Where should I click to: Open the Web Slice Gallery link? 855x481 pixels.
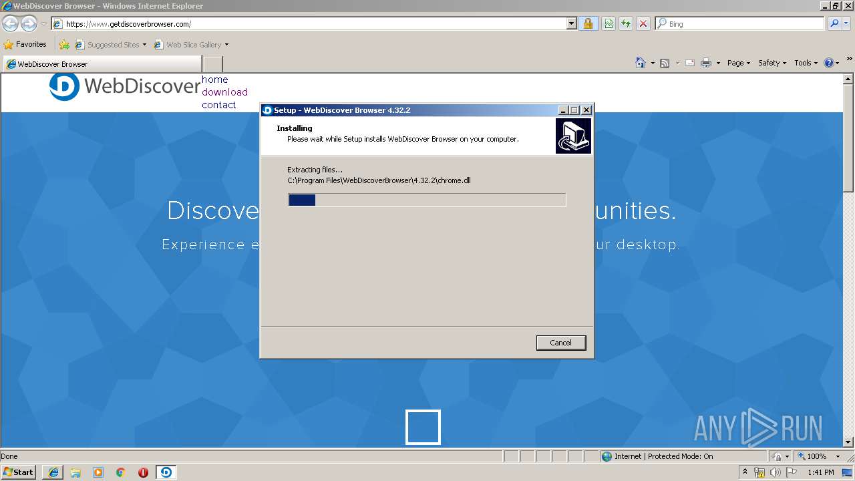(191, 45)
